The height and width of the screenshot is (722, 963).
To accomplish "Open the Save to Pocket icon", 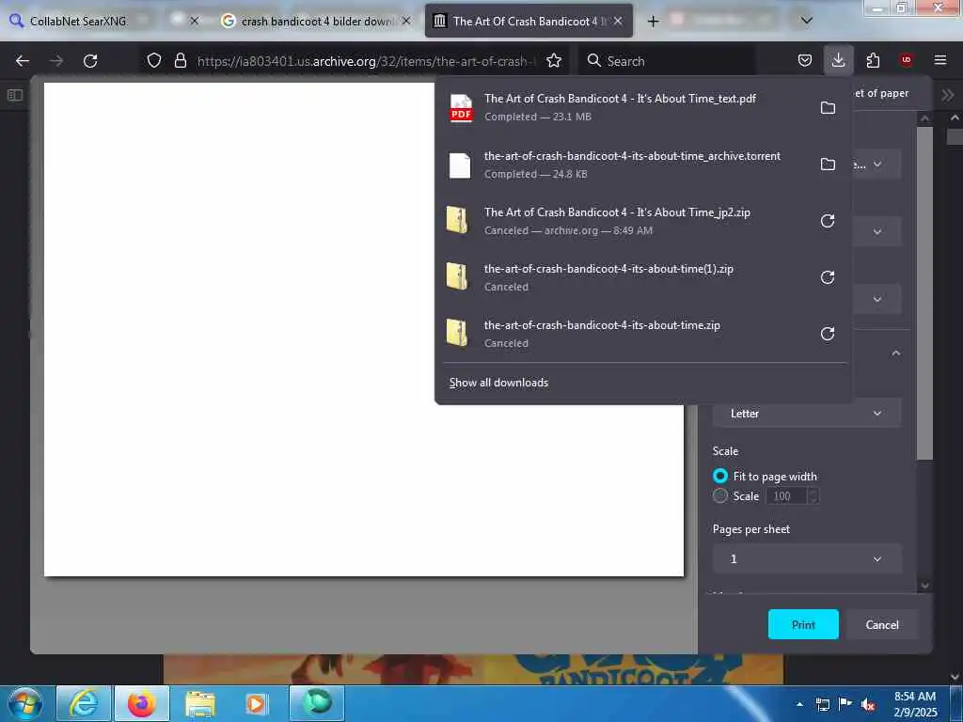I will (805, 61).
